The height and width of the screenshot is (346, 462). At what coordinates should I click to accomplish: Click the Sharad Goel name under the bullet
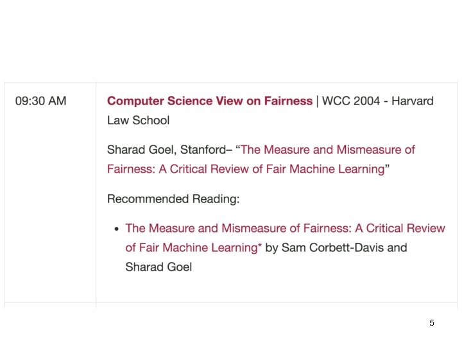(x=158, y=267)
